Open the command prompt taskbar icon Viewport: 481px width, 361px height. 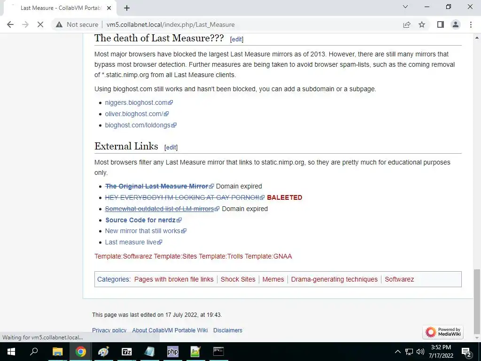click(218, 352)
